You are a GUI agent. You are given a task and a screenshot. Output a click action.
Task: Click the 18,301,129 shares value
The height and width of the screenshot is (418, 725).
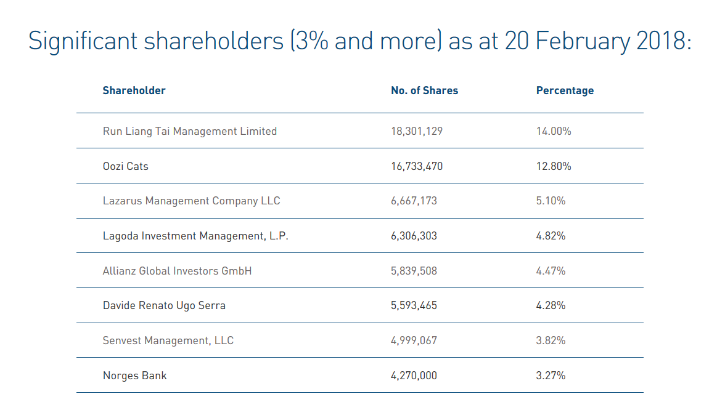(x=417, y=131)
